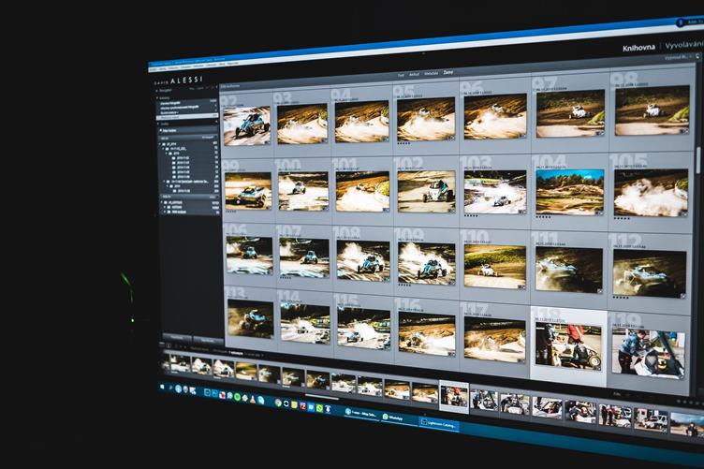Image resolution: width=704 pixels, height=469 pixels.
Task: Toggle the library filter lock icon
Action: click(x=697, y=56)
